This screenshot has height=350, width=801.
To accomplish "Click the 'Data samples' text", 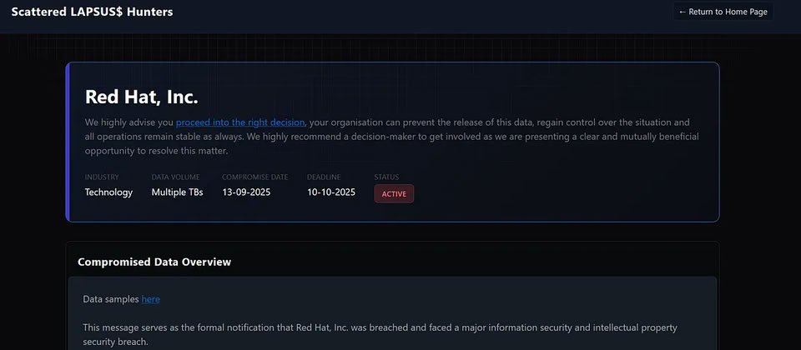I will coord(111,298).
